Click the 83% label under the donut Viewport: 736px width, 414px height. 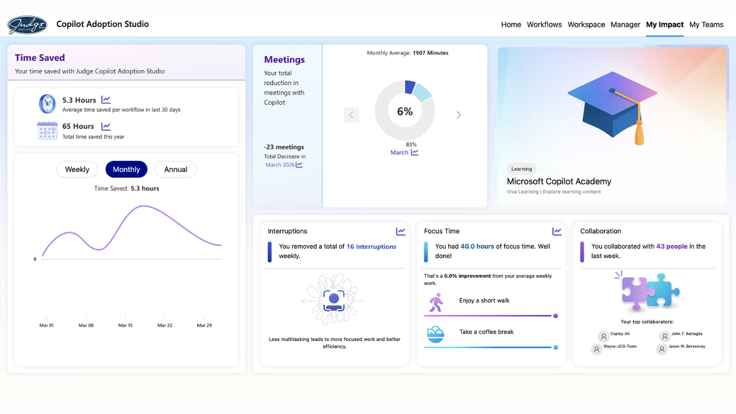(411, 144)
